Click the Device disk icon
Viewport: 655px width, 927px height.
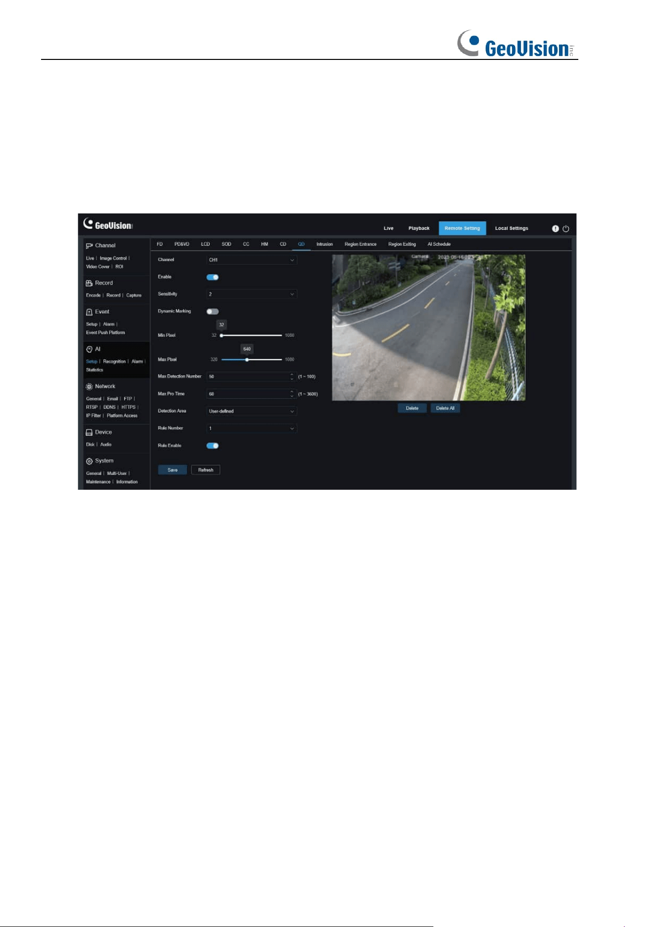[89, 432]
